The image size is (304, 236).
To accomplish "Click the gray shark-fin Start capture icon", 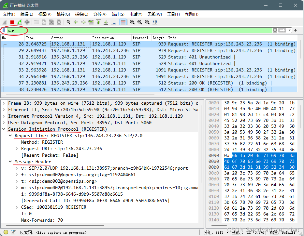I will tap(5, 22).
